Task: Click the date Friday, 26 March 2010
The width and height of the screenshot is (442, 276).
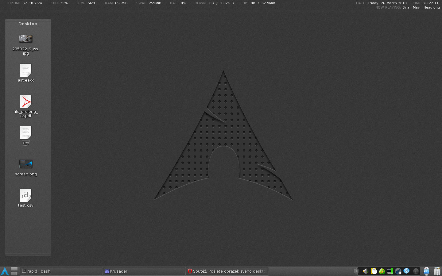Action: tap(381, 3)
